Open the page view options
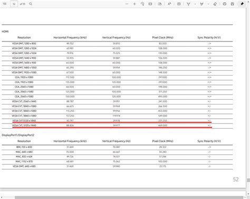This screenshot has width=250, height=199. click(160, 4)
